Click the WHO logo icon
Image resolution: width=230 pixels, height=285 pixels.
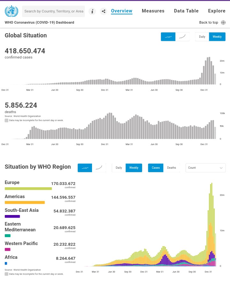coord(11,11)
